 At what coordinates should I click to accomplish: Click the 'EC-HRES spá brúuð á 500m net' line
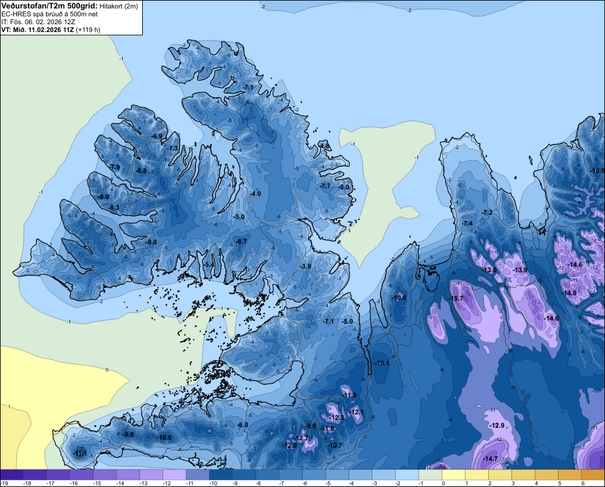click(x=50, y=15)
